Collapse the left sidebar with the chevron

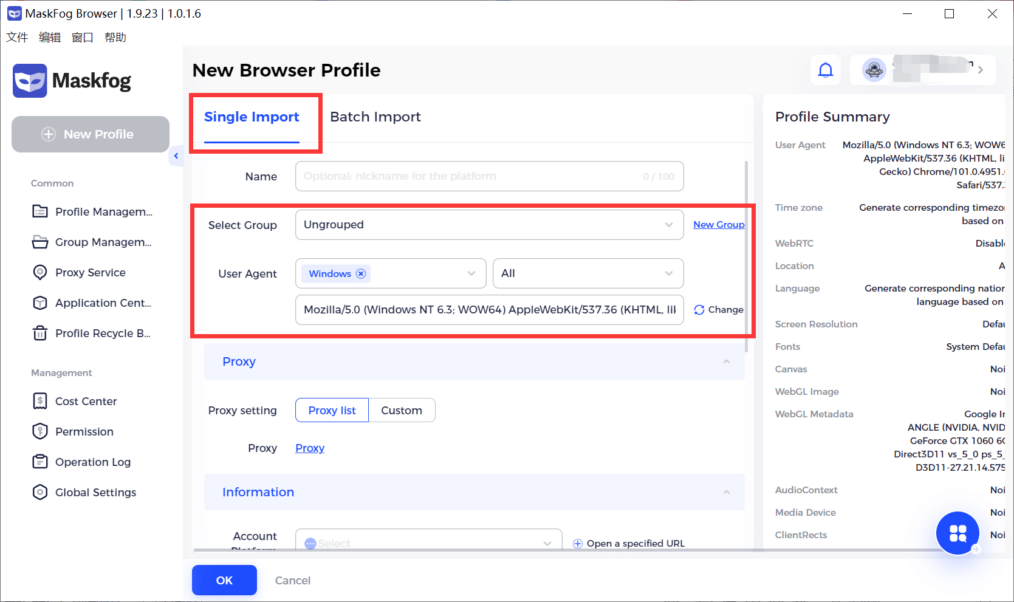[176, 156]
